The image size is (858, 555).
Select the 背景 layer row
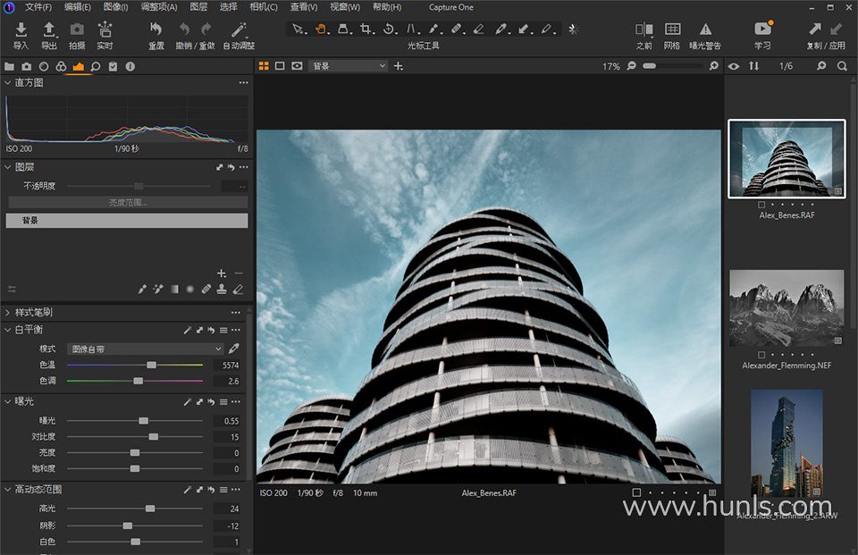(126, 221)
